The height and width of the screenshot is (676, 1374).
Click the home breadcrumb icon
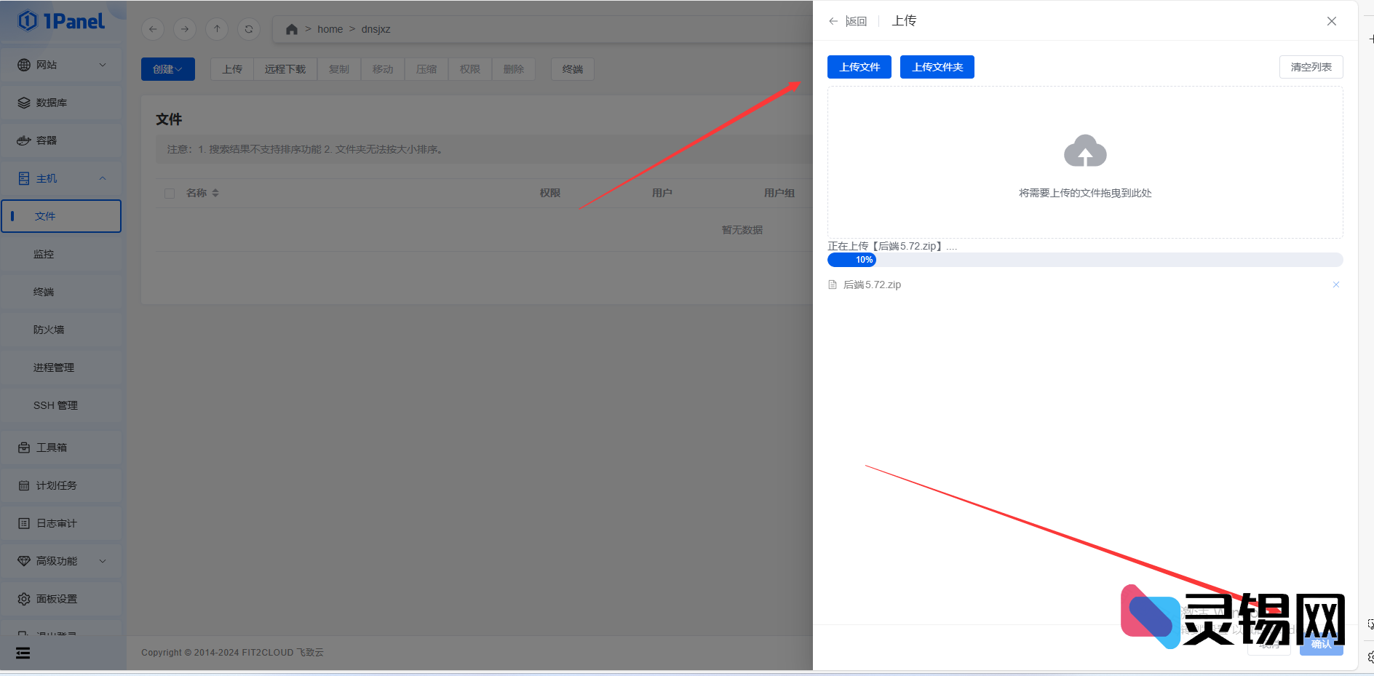(x=292, y=29)
